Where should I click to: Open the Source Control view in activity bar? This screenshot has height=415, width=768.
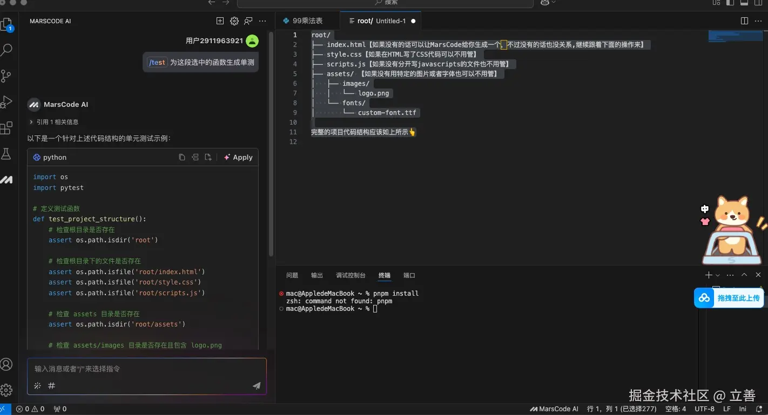(6, 76)
